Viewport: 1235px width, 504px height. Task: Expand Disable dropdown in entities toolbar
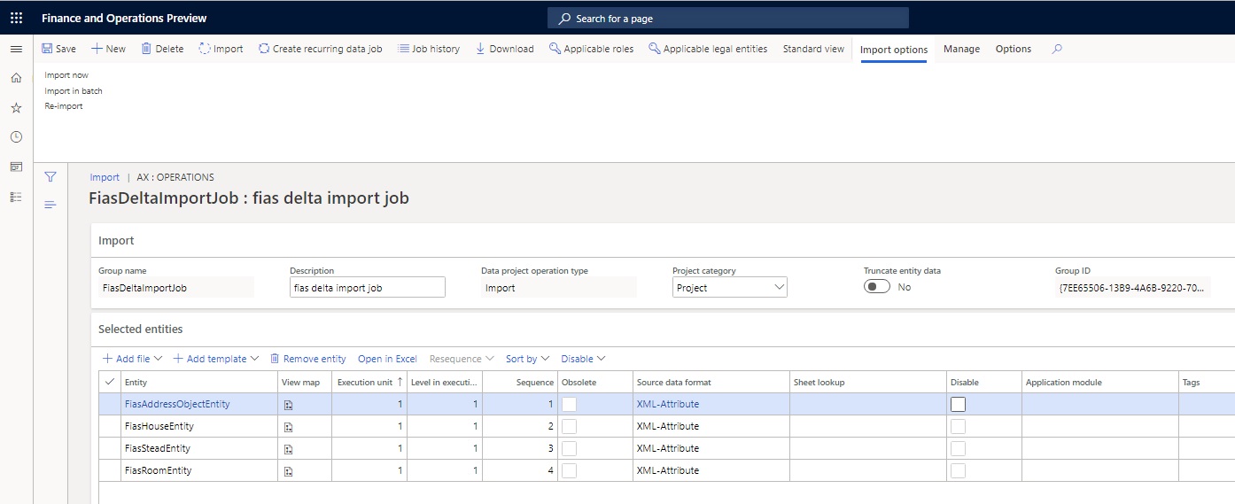pos(583,359)
